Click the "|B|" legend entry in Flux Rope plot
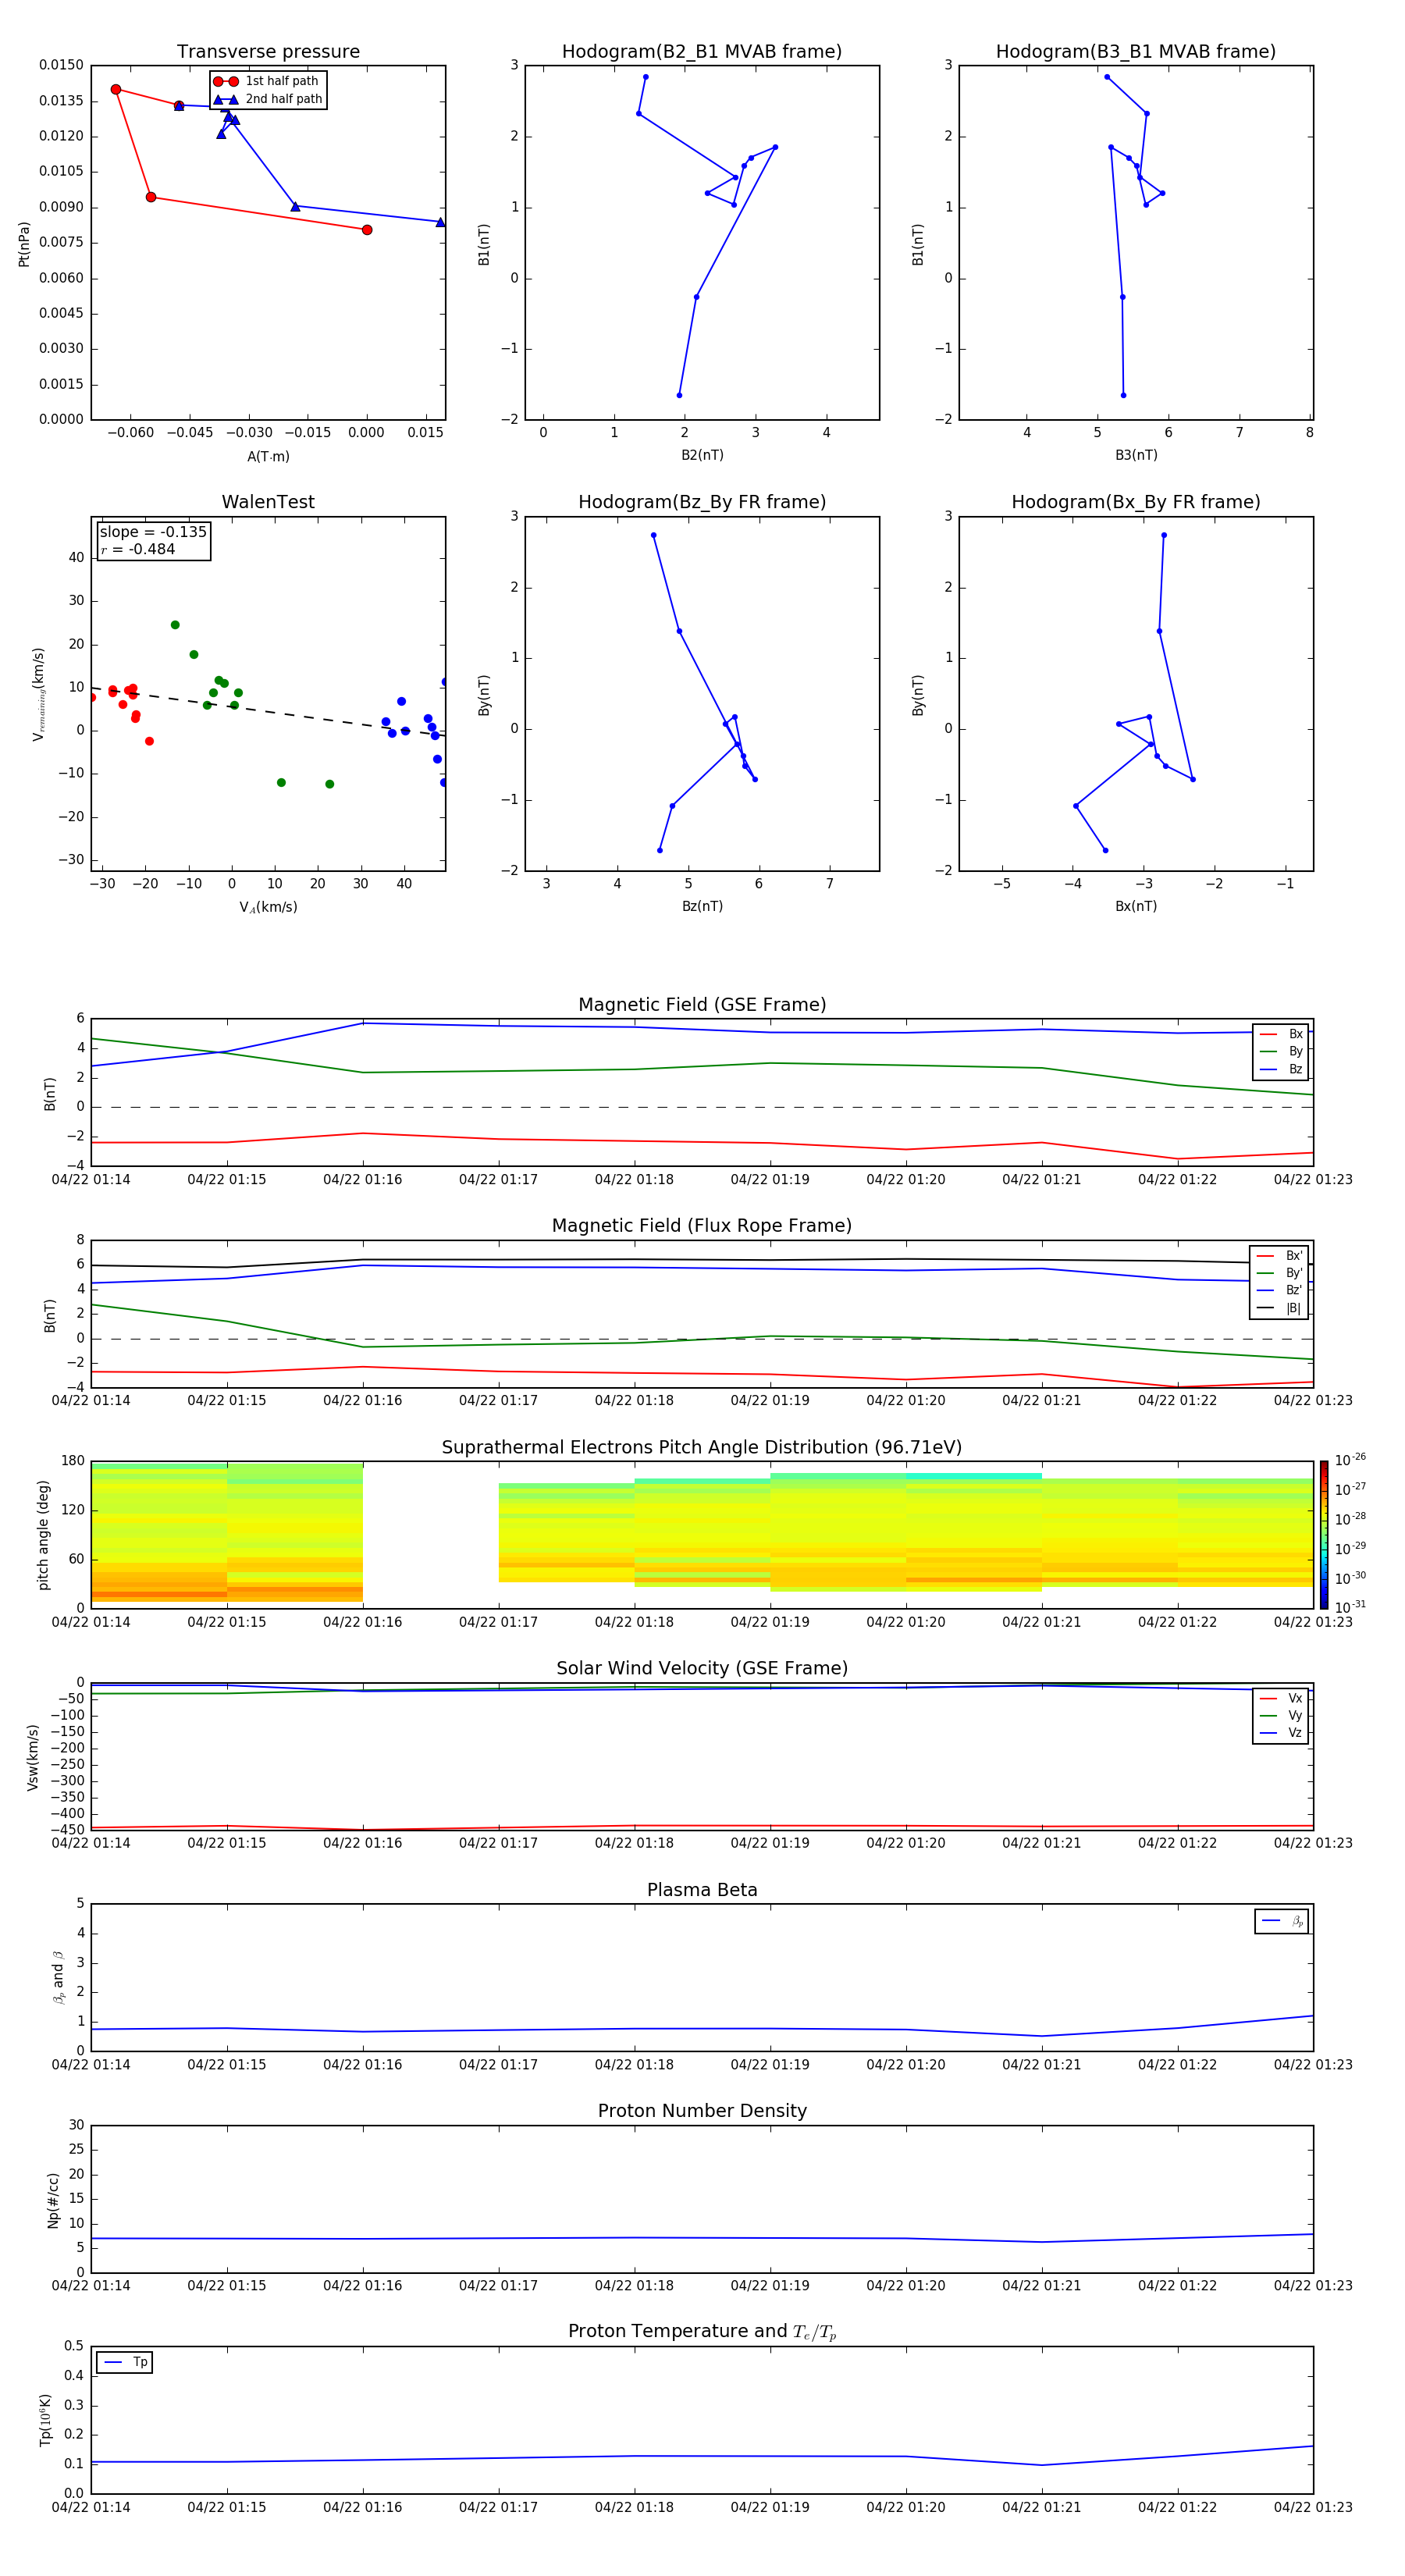This screenshot has width=1405, height=2576. [x=1279, y=1309]
